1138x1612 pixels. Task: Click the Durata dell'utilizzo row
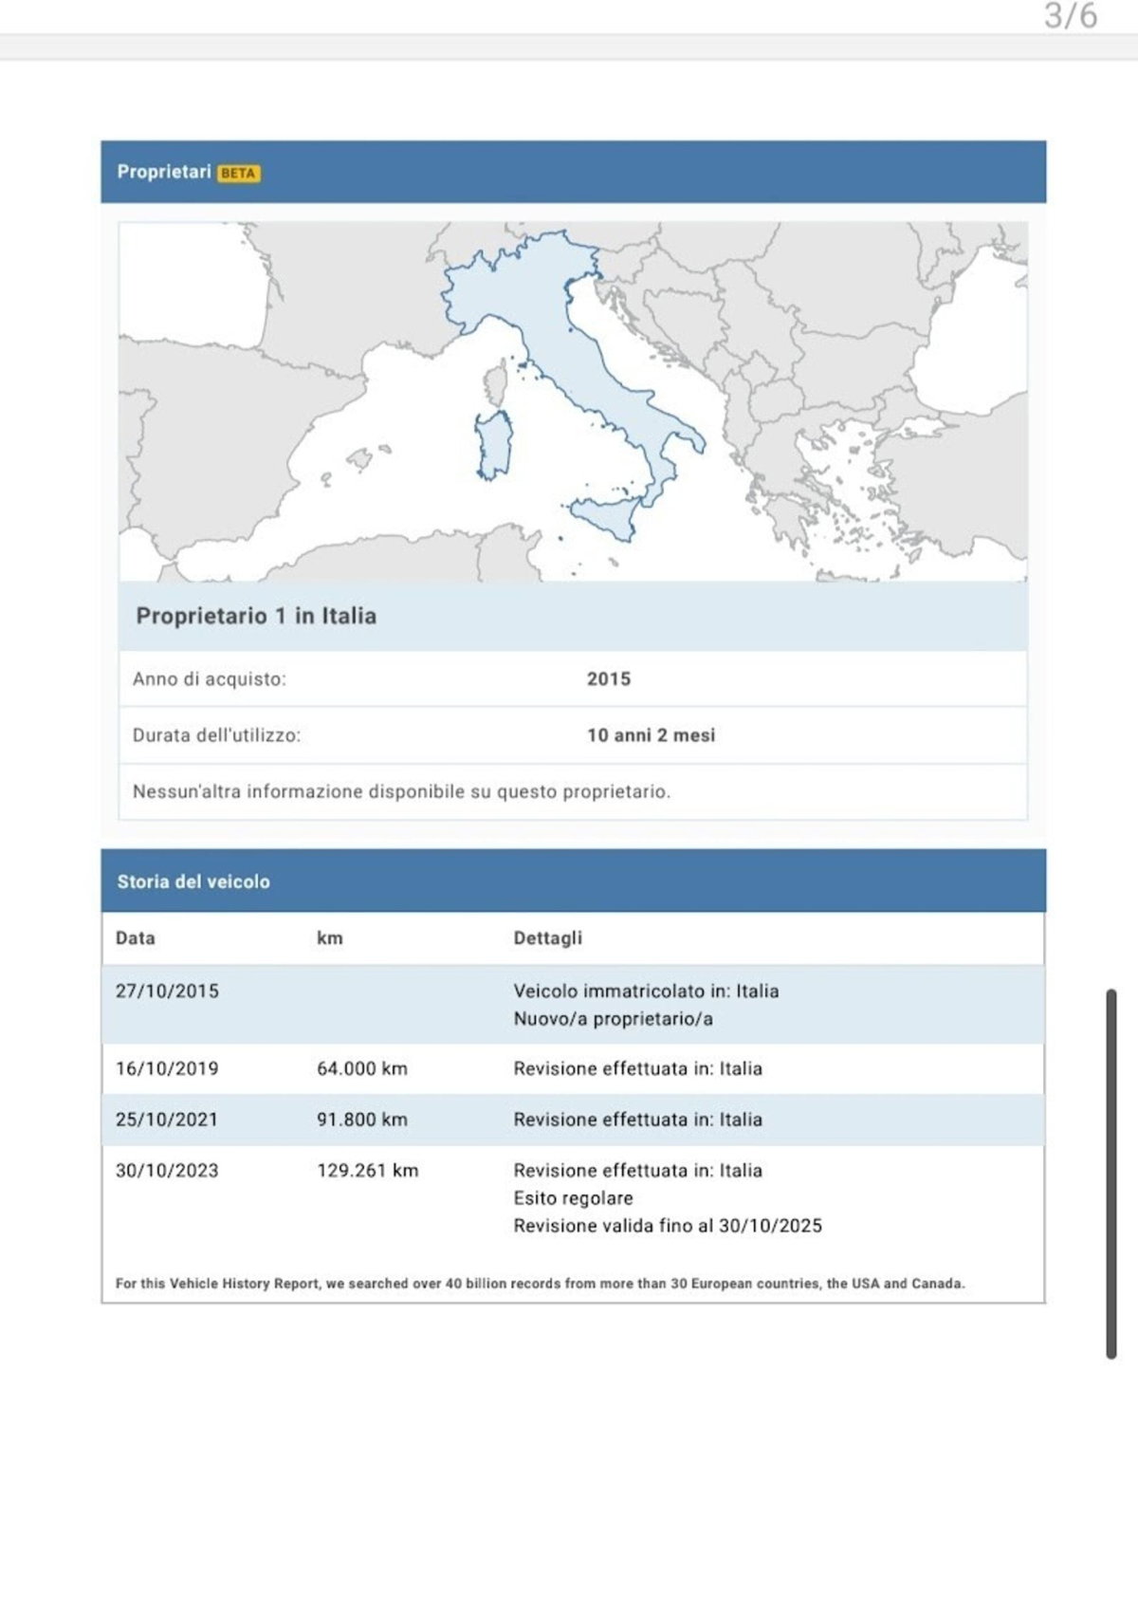click(x=573, y=735)
